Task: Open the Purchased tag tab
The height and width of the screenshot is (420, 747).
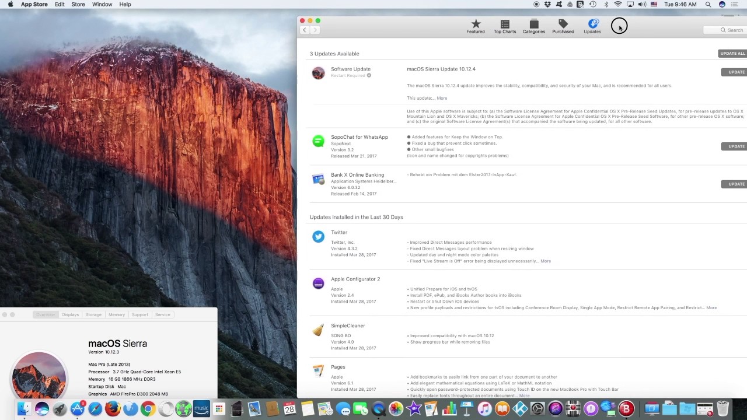Action: (x=563, y=26)
